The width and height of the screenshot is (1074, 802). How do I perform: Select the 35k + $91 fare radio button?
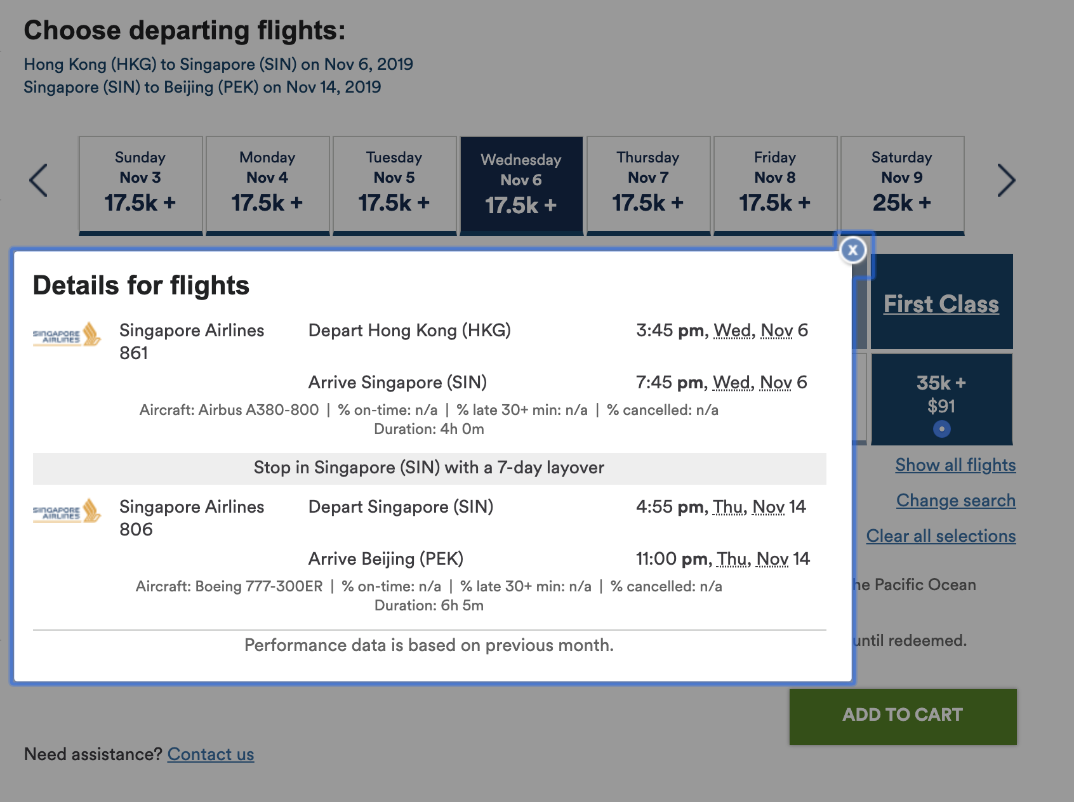pos(942,429)
